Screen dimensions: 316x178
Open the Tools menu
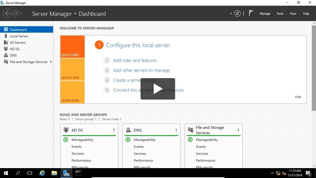tap(280, 14)
